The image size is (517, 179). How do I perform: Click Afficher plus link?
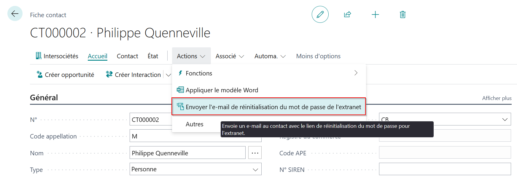tap(497, 98)
